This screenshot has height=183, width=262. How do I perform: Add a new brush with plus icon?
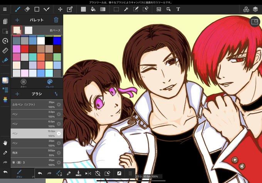[x=17, y=94]
